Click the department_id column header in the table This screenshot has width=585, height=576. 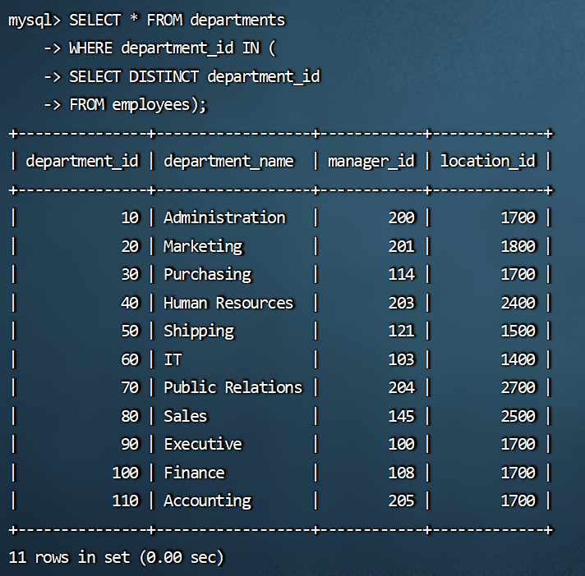82,161
